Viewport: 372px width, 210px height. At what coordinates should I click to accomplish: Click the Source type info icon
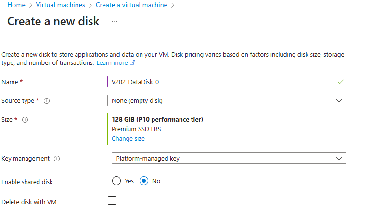47,101
